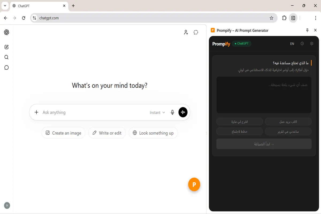This screenshot has height=214, width=321.
Task: Start a new chat with the compose icon
Action: pyautogui.click(x=7, y=47)
